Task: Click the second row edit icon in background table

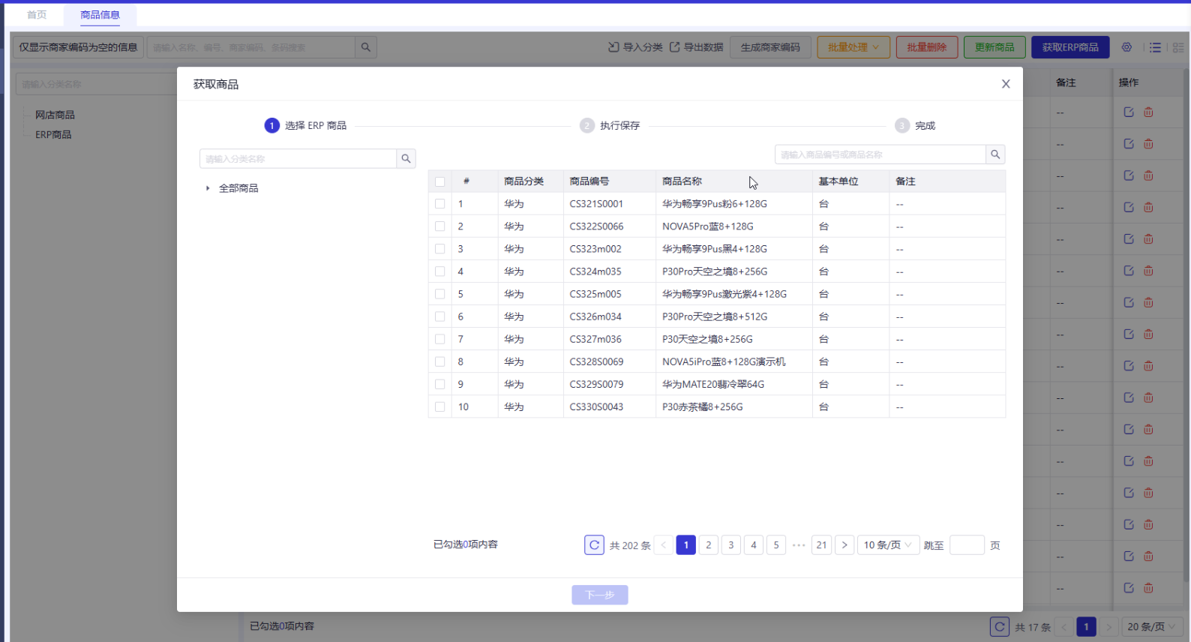Action: click(1129, 144)
